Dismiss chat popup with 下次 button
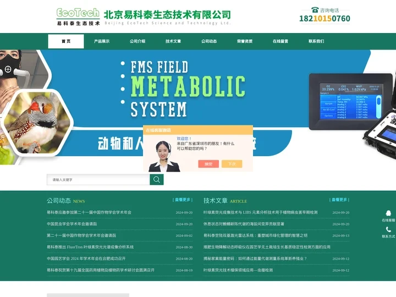Image resolution: width=396 pixels, height=297 pixels. (232, 164)
